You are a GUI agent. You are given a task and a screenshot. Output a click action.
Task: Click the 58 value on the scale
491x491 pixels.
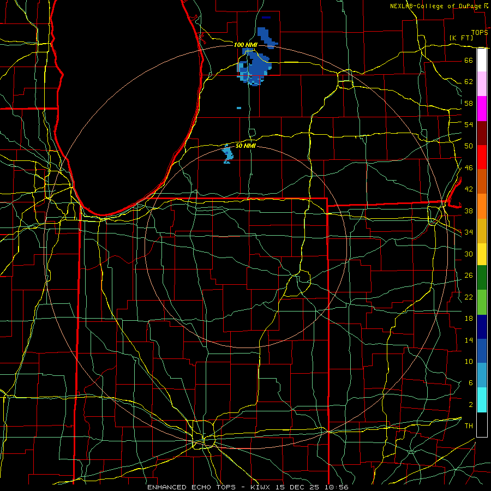click(469, 103)
